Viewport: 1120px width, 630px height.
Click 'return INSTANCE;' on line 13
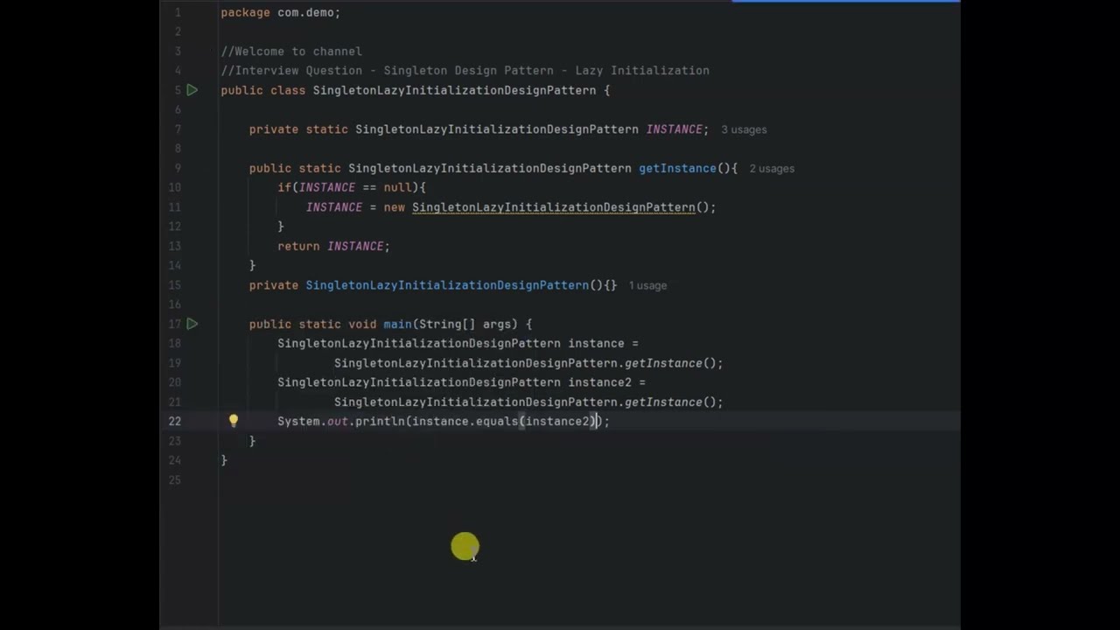(333, 246)
